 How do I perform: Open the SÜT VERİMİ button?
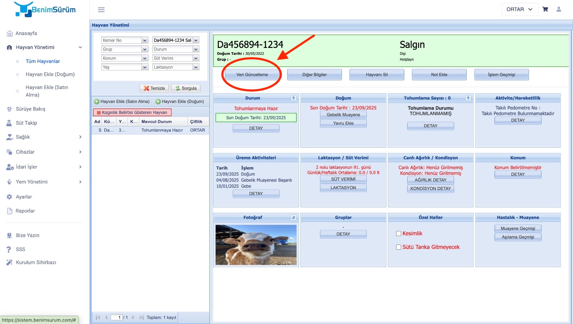[343, 179]
